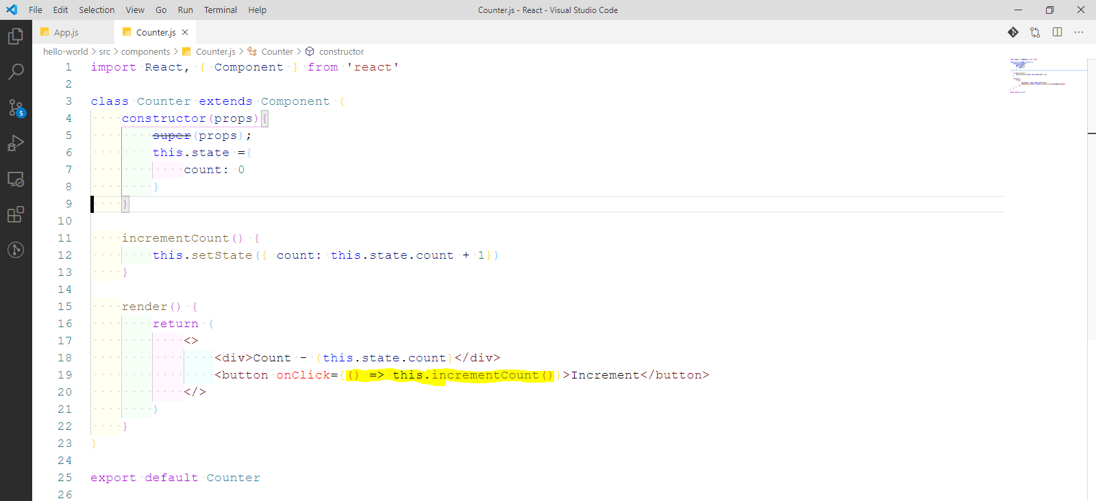Click 'Increment' button text on line 19
Viewport: 1096px width, 501px height.
coord(606,375)
